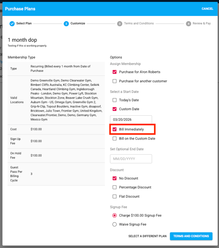The image size is (219, 248).
Task: Click the Guest Pass Per Billing Cycle value 3
Action: pyautogui.click(x=31, y=174)
